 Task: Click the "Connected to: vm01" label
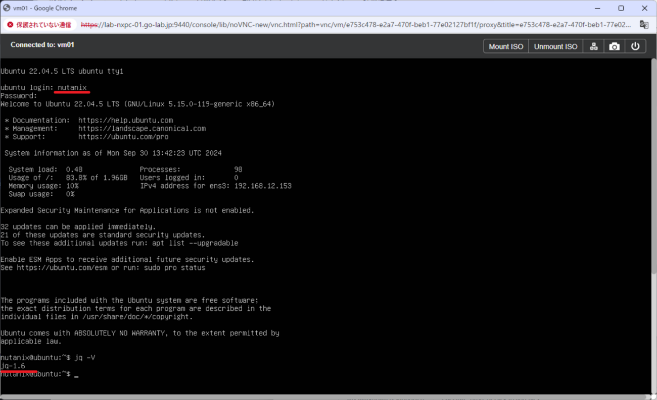coord(42,45)
